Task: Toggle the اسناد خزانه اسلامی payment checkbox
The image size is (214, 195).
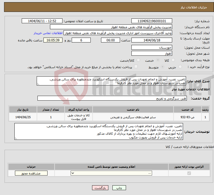Action: point(136,67)
